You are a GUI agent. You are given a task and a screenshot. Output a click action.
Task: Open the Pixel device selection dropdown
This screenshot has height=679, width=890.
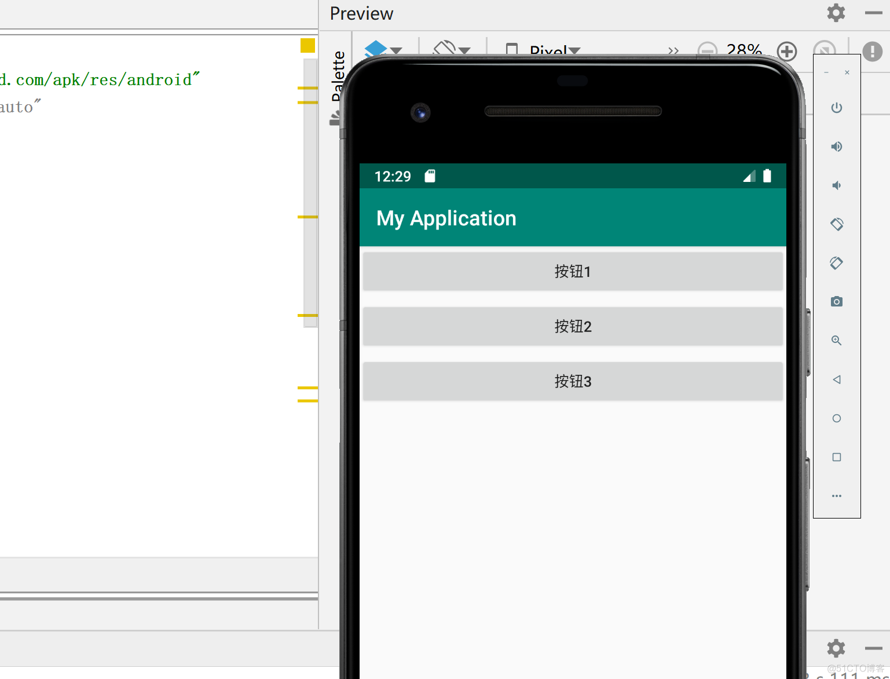[543, 50]
